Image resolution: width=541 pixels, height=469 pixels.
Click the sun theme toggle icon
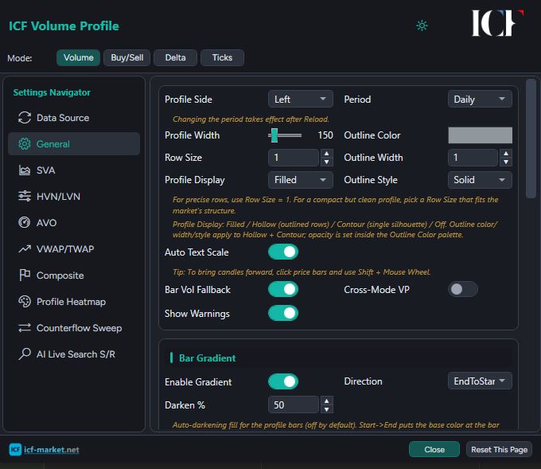(422, 25)
